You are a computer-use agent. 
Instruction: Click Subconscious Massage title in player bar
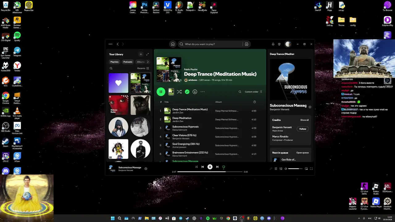coord(130,167)
